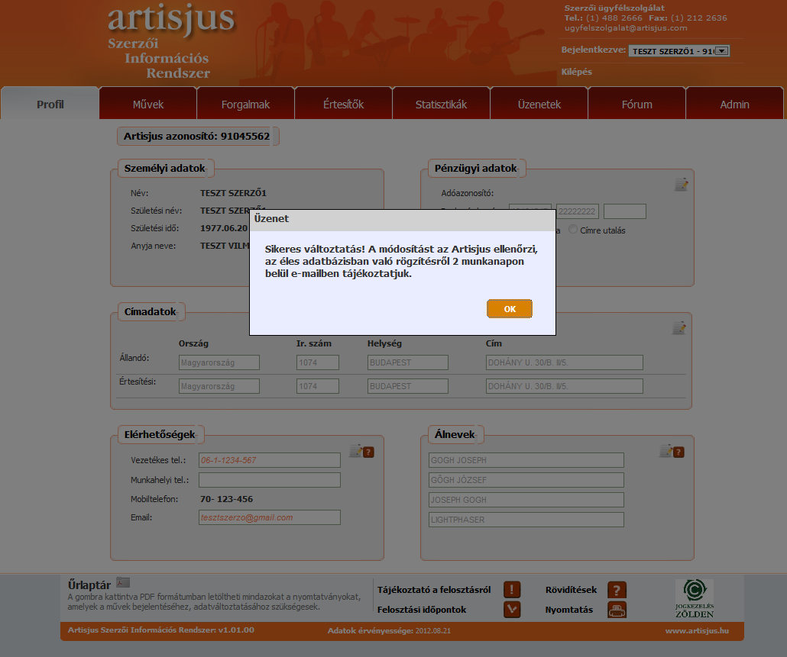Screen dimensions: 787x657
Task: Select the Címre utalás radio button
Action: (x=573, y=230)
